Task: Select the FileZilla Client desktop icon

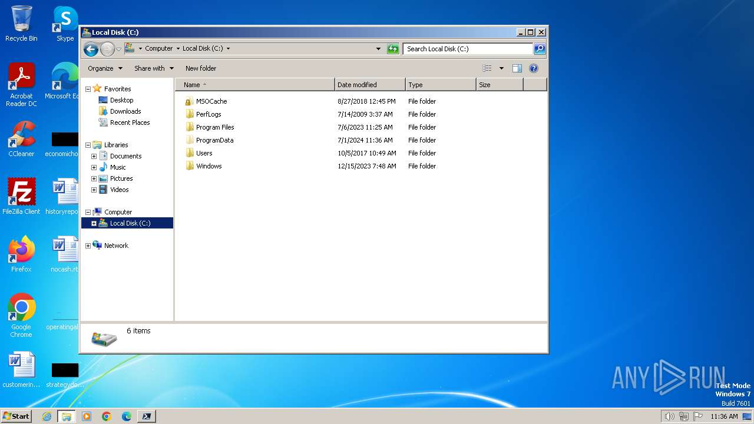Action: (21, 197)
